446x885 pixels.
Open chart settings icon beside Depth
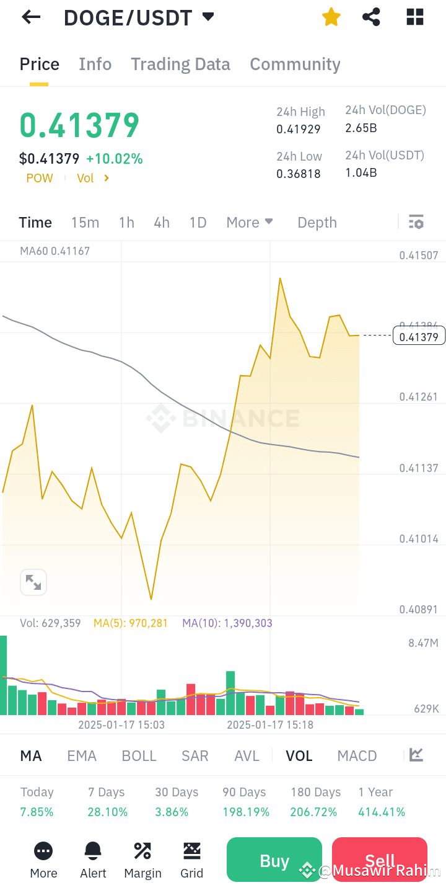click(416, 222)
